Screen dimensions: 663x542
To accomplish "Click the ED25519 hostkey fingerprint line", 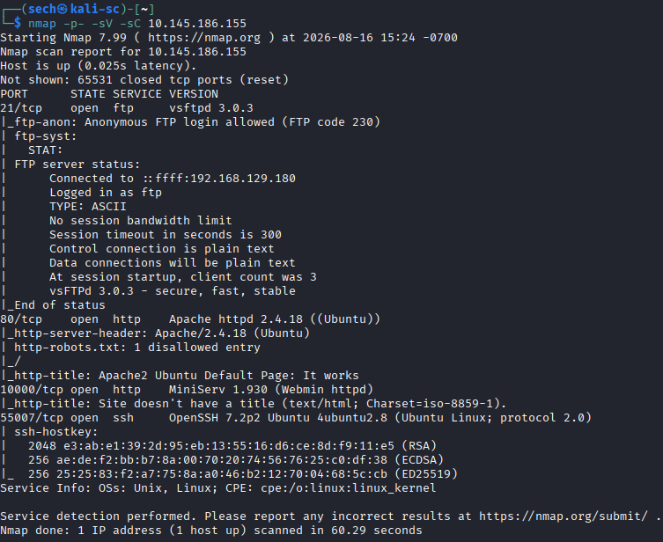I will click(243, 474).
